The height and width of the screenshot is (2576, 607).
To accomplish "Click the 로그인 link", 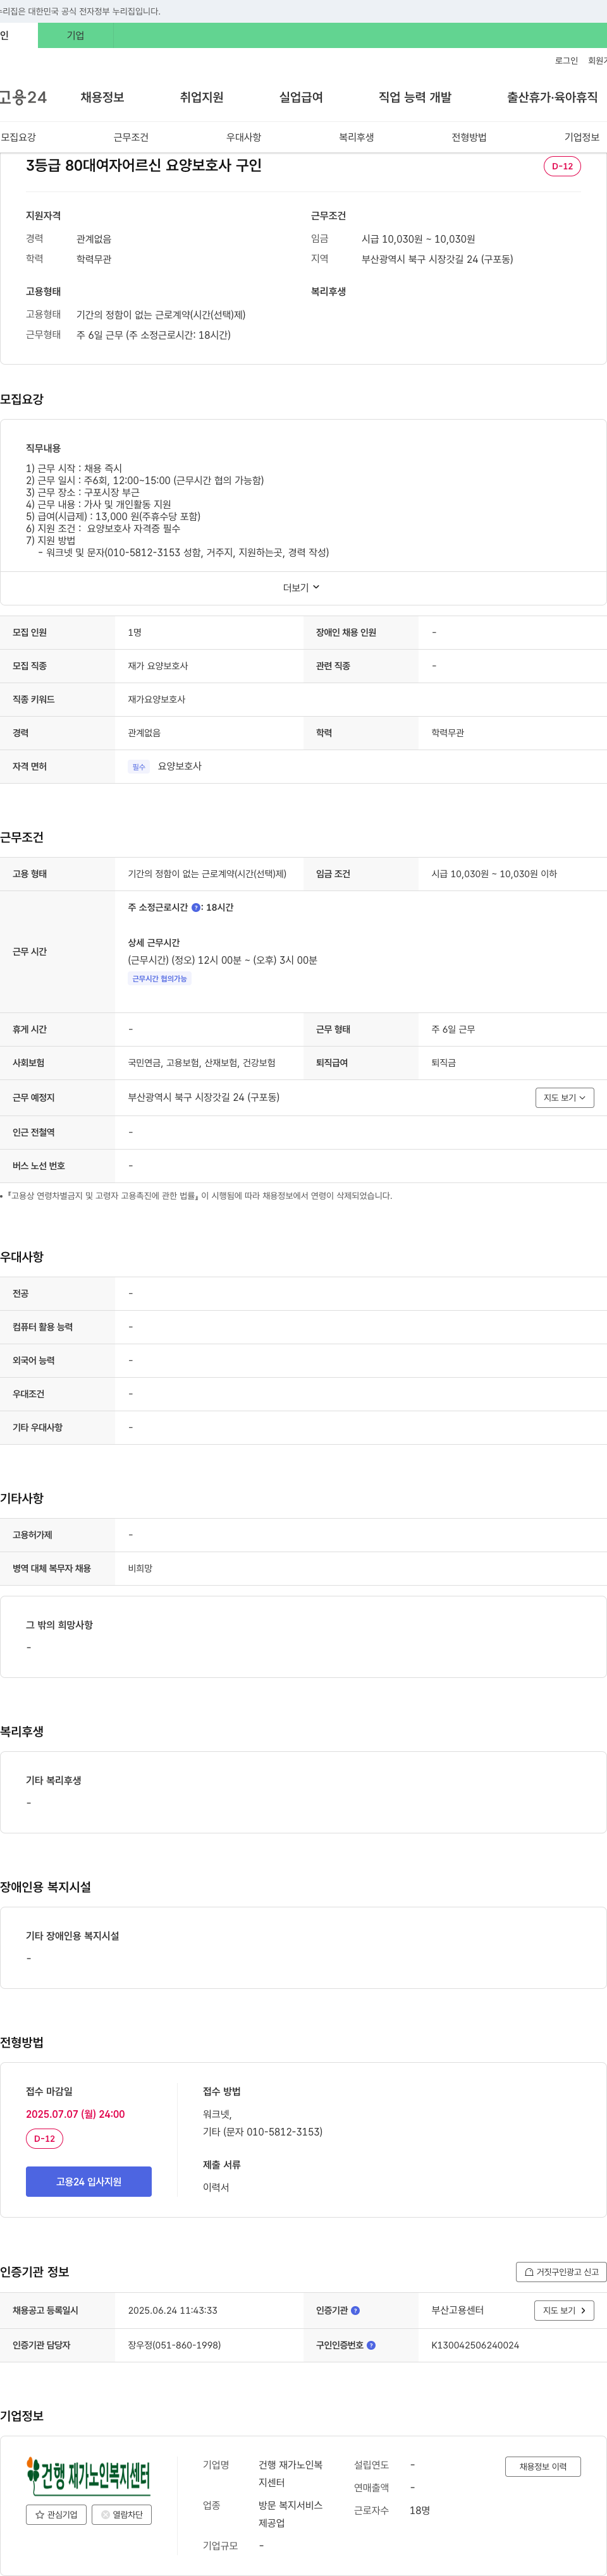I will (x=566, y=61).
